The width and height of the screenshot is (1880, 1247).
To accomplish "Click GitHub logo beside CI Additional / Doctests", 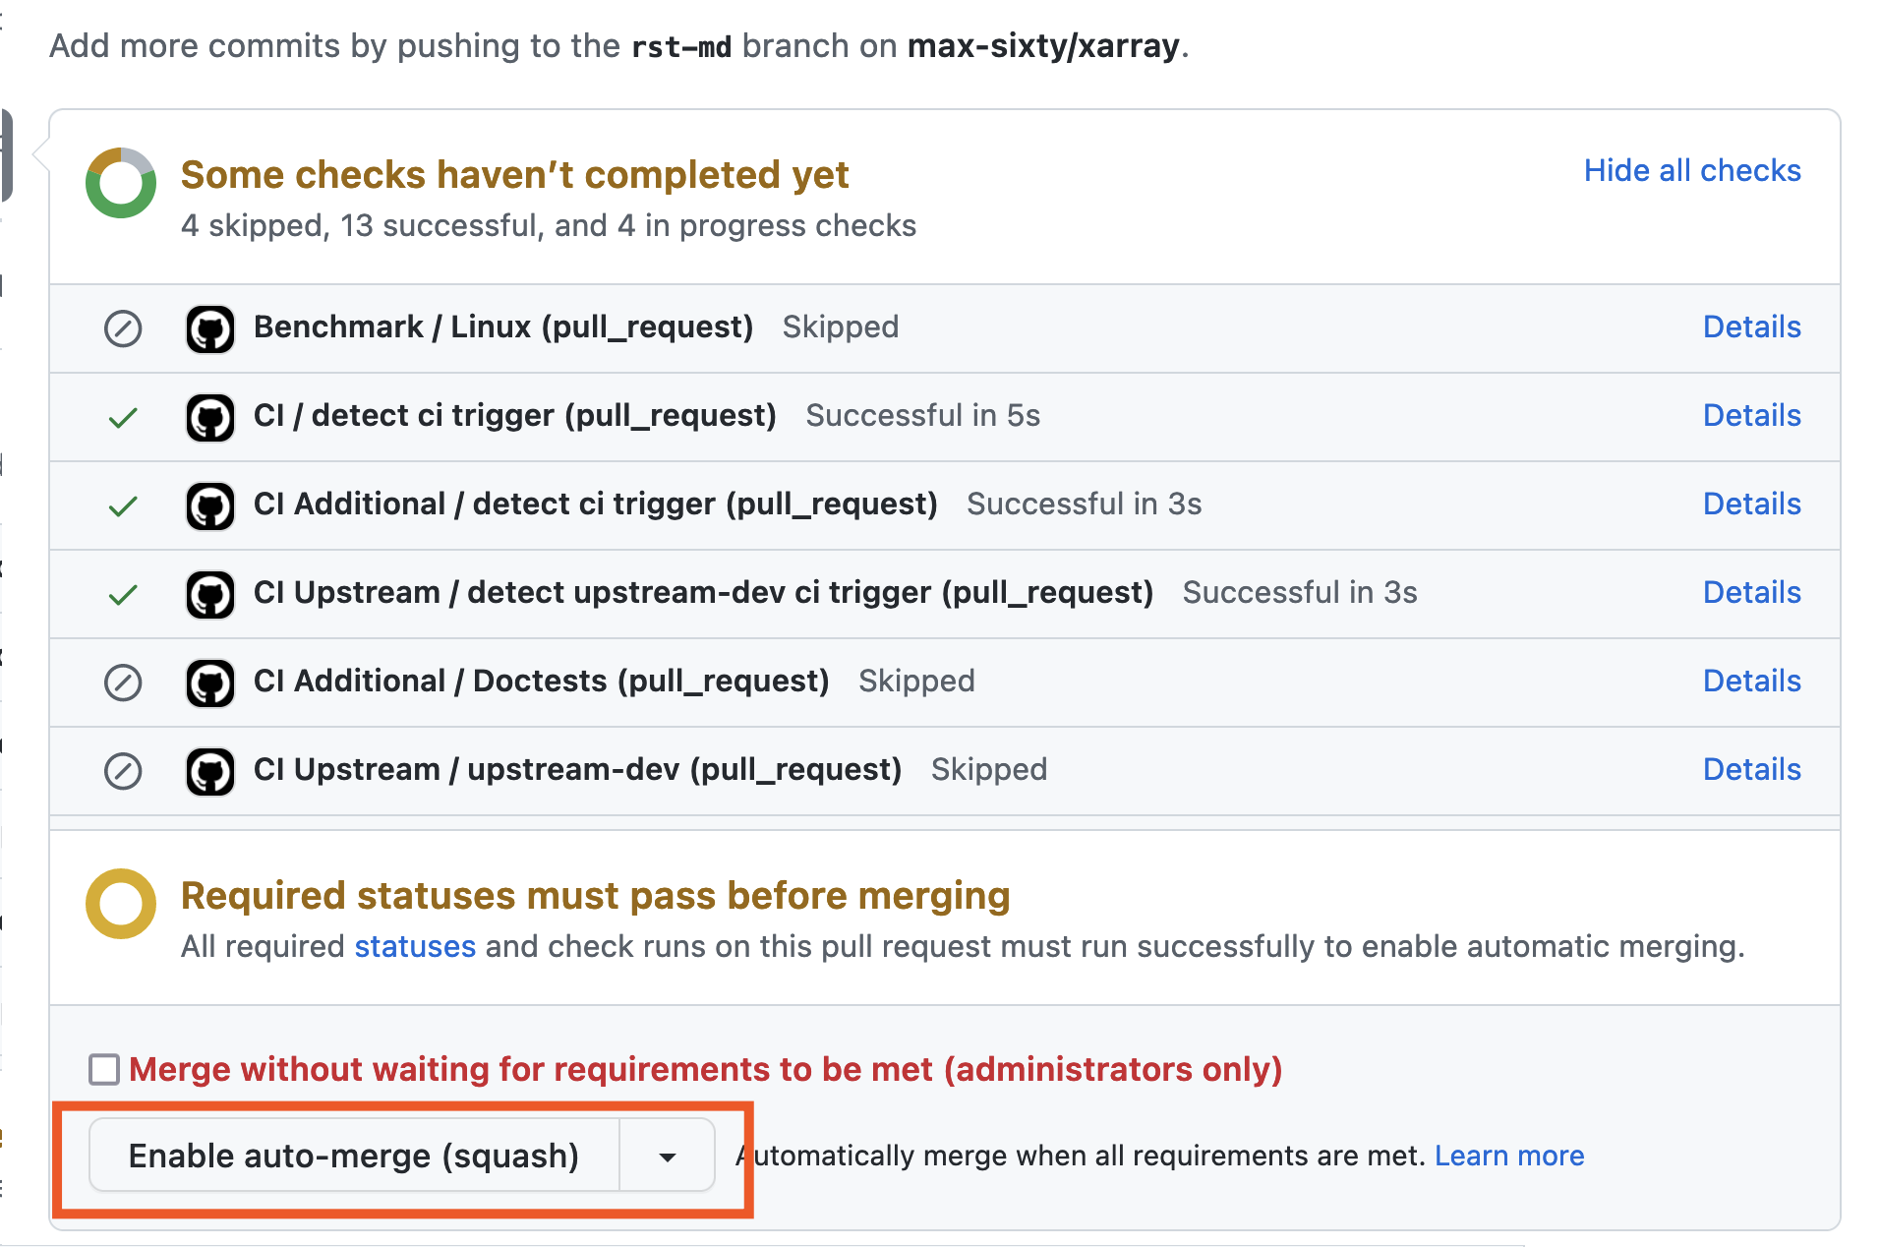I will pyautogui.click(x=210, y=683).
